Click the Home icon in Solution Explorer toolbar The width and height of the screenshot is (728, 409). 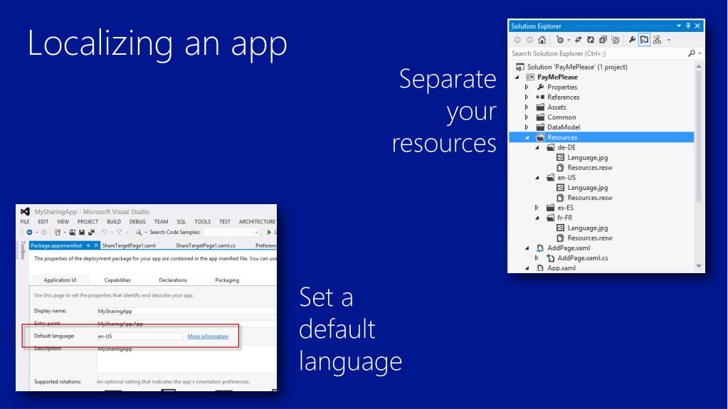pos(542,40)
